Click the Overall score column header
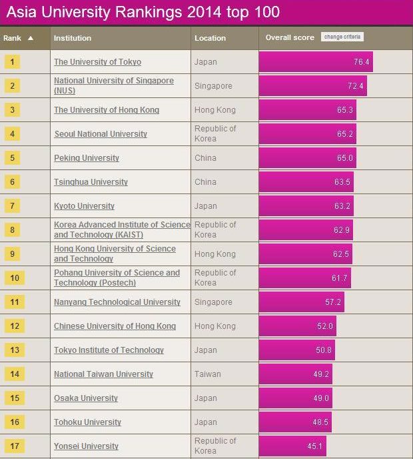Screen dimensions: 413x459 290,38
